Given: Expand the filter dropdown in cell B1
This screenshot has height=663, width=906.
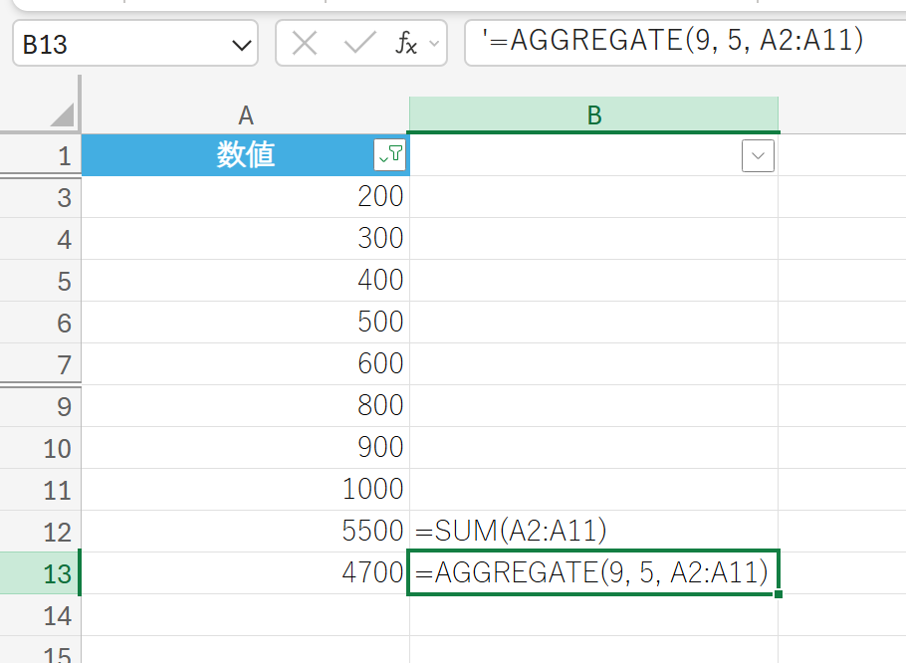Looking at the screenshot, I should (758, 156).
